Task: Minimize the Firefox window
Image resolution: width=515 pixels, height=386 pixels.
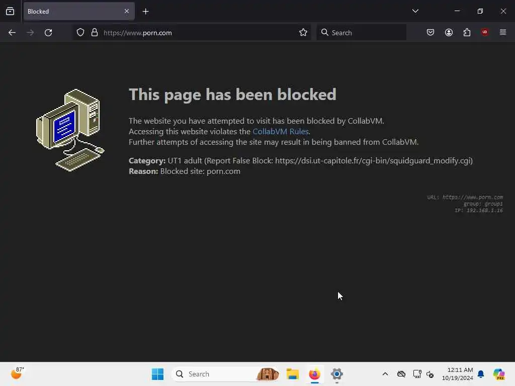Action: pyautogui.click(x=457, y=11)
